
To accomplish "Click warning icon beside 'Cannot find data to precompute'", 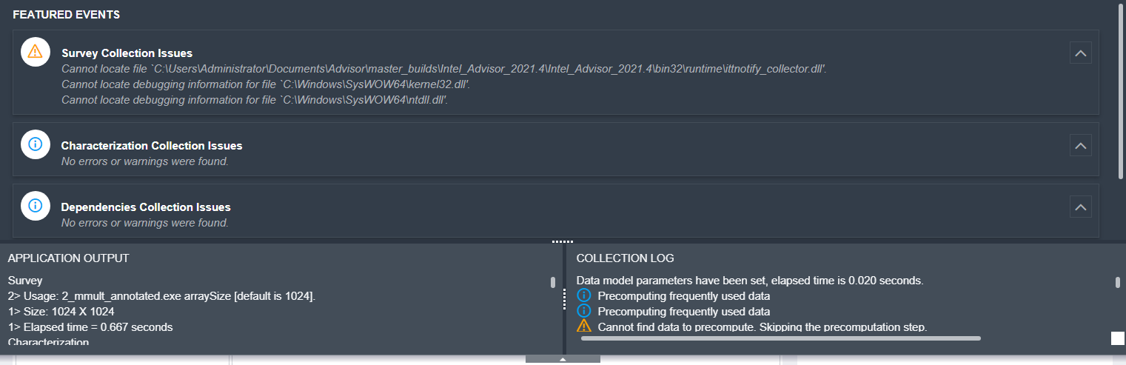I will tap(583, 327).
